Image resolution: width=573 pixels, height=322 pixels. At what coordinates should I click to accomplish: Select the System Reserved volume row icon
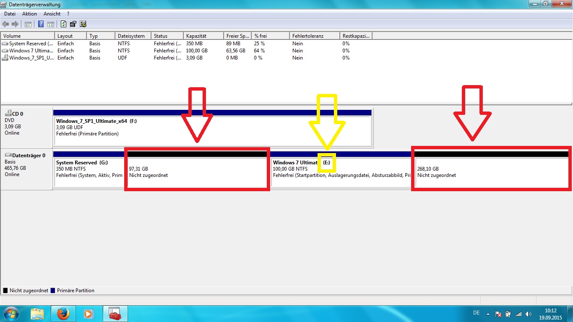[x=5, y=44]
